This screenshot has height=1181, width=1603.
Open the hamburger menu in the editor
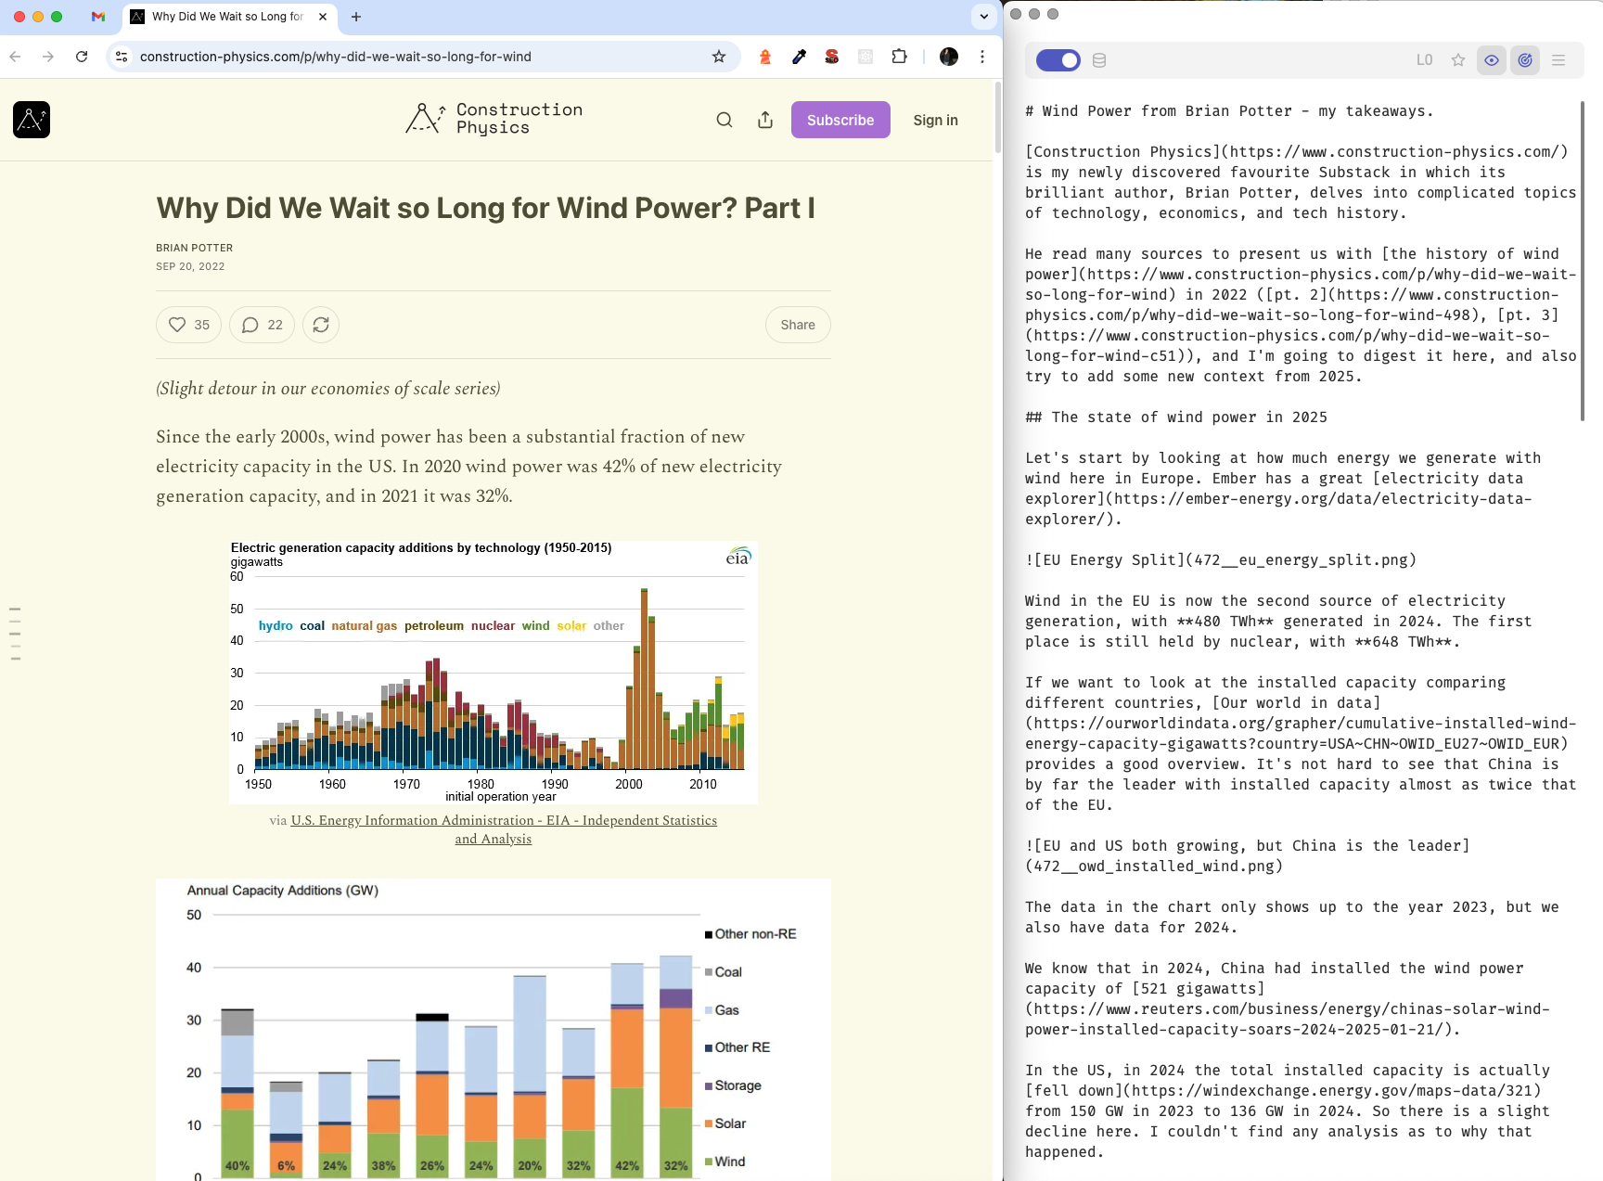[x=1558, y=59]
